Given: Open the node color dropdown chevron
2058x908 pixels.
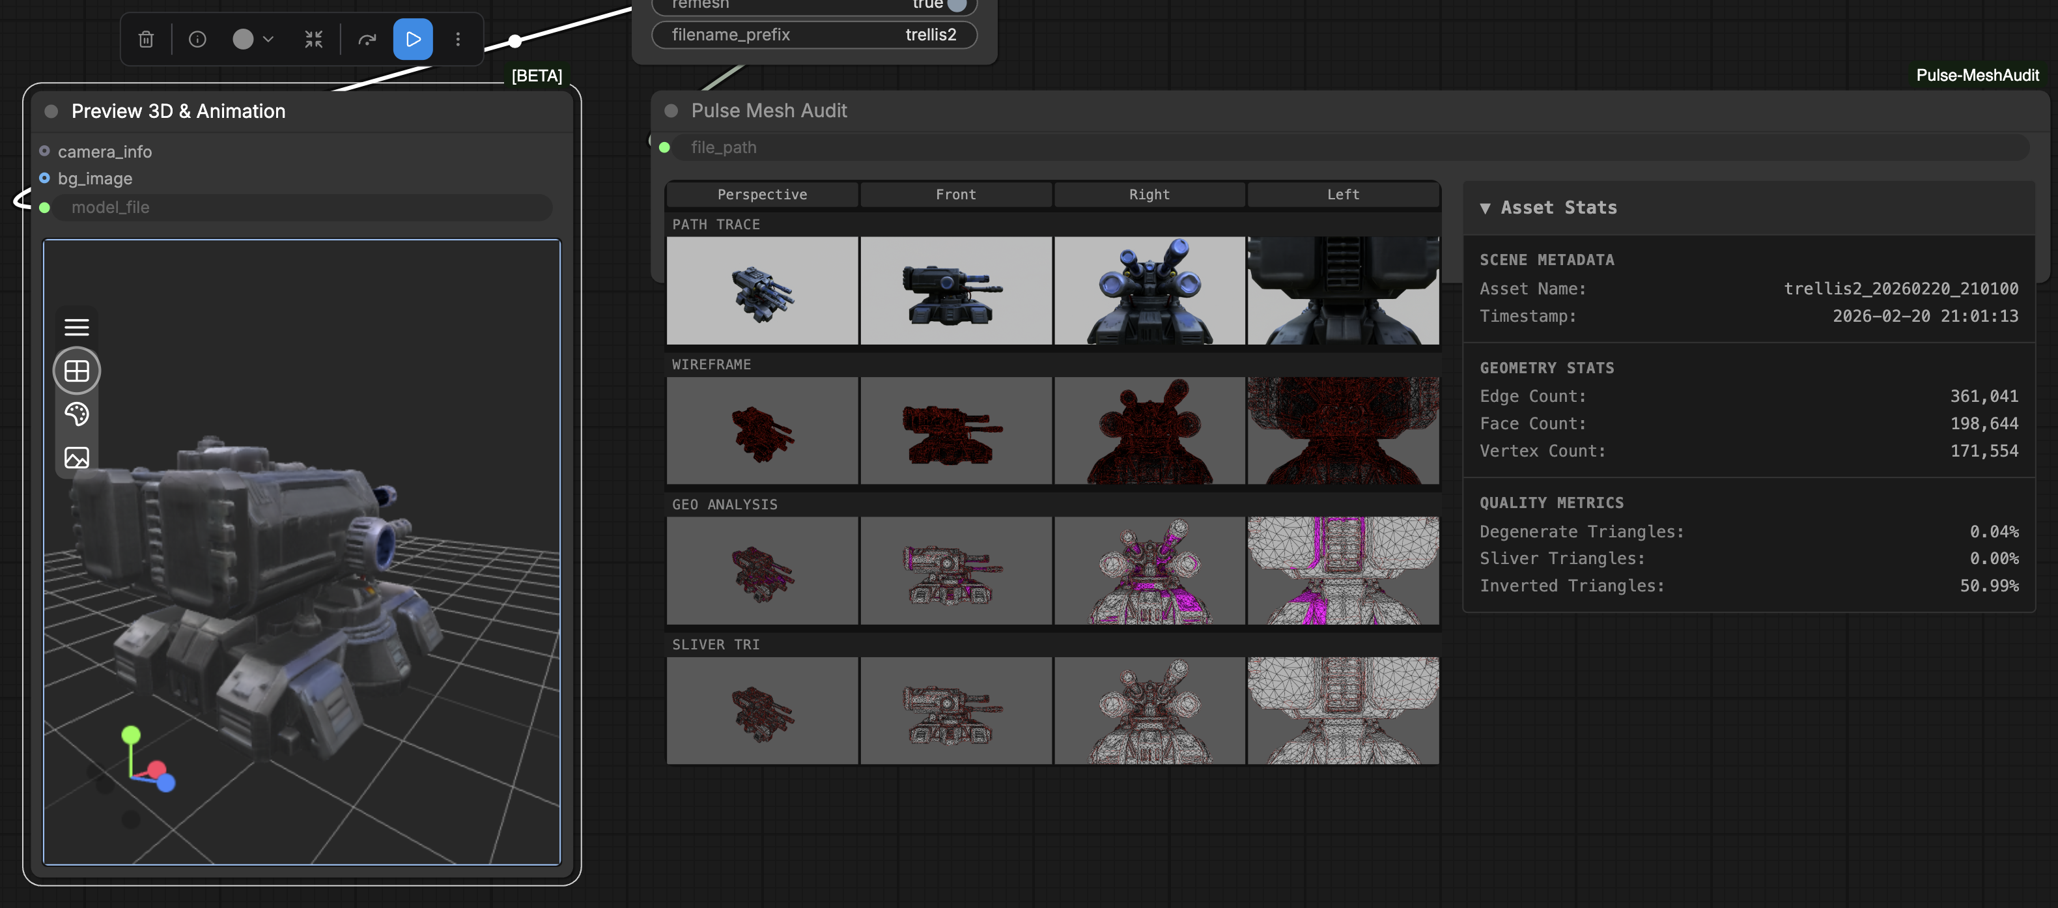Looking at the screenshot, I should 268,39.
